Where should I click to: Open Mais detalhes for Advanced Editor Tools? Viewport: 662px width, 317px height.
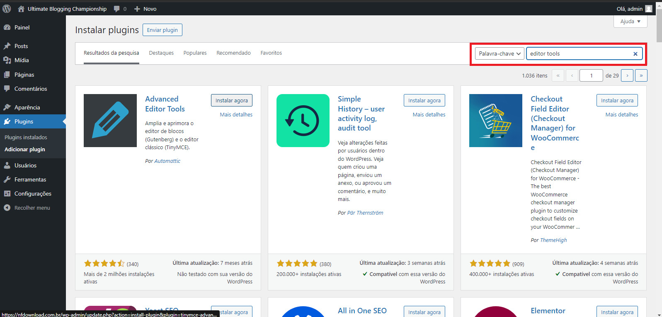point(236,115)
